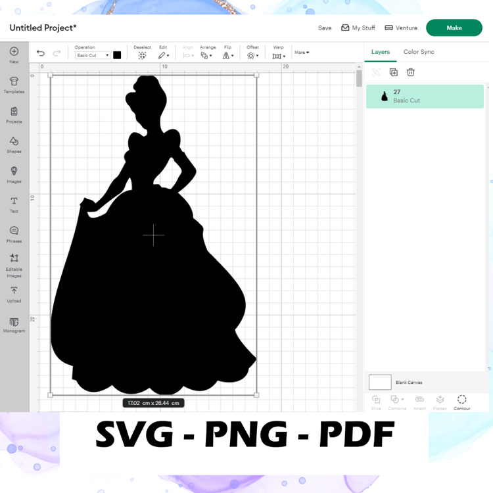The width and height of the screenshot is (493, 493).
Task: Open the Shapes tool
Action: click(14, 145)
